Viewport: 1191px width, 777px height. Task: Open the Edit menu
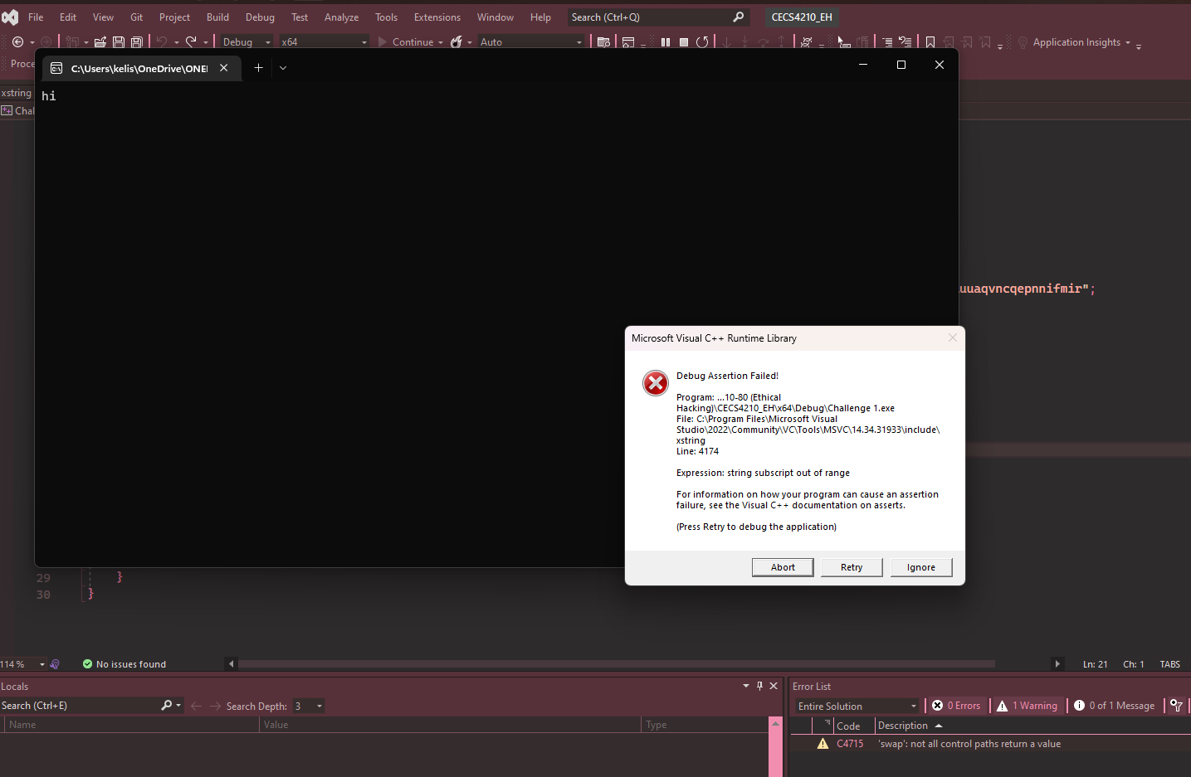pyautogui.click(x=68, y=17)
